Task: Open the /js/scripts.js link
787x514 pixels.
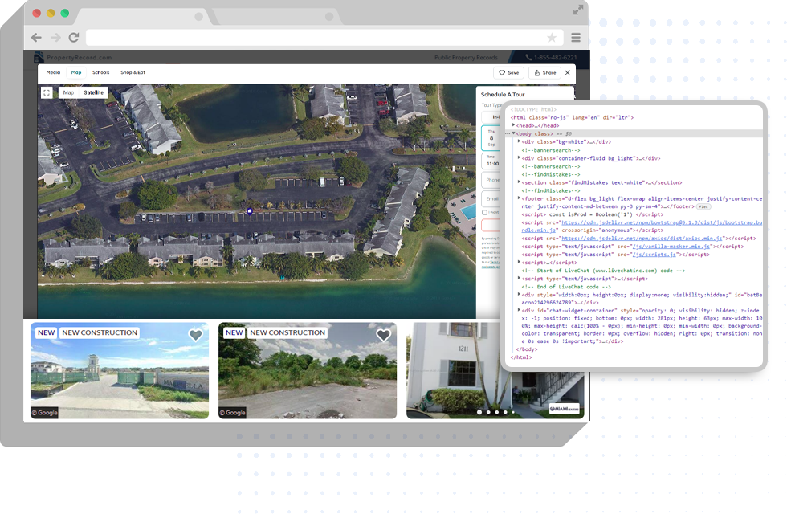Action: click(654, 255)
